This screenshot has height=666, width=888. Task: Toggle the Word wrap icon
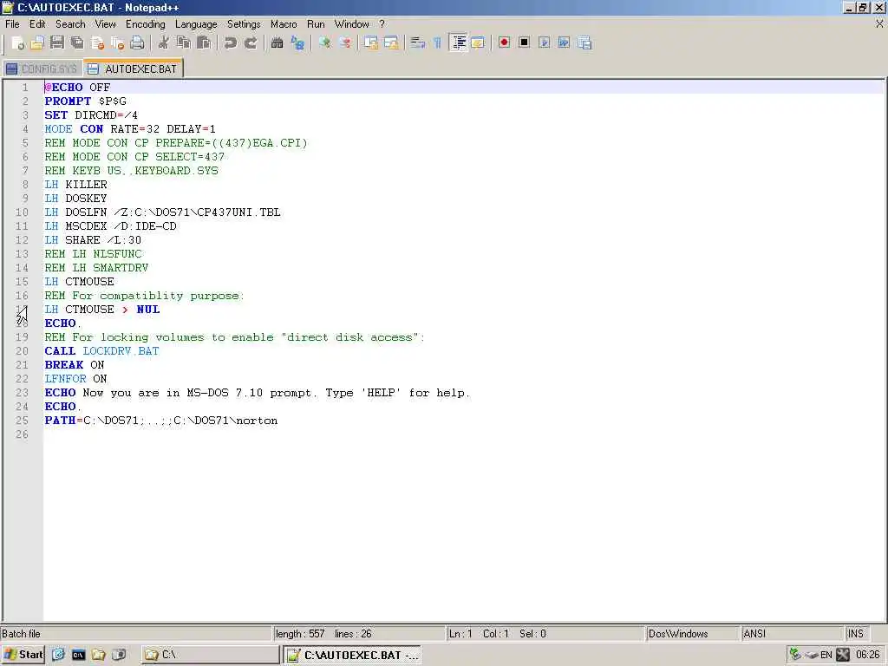coord(418,43)
